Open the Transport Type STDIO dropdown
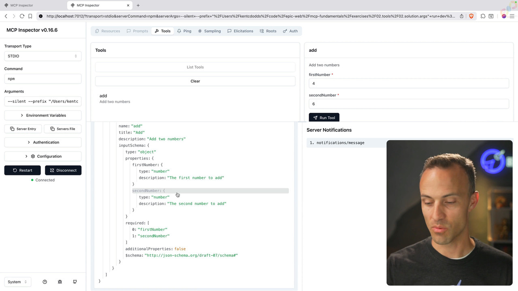The image size is (518, 291). click(43, 56)
